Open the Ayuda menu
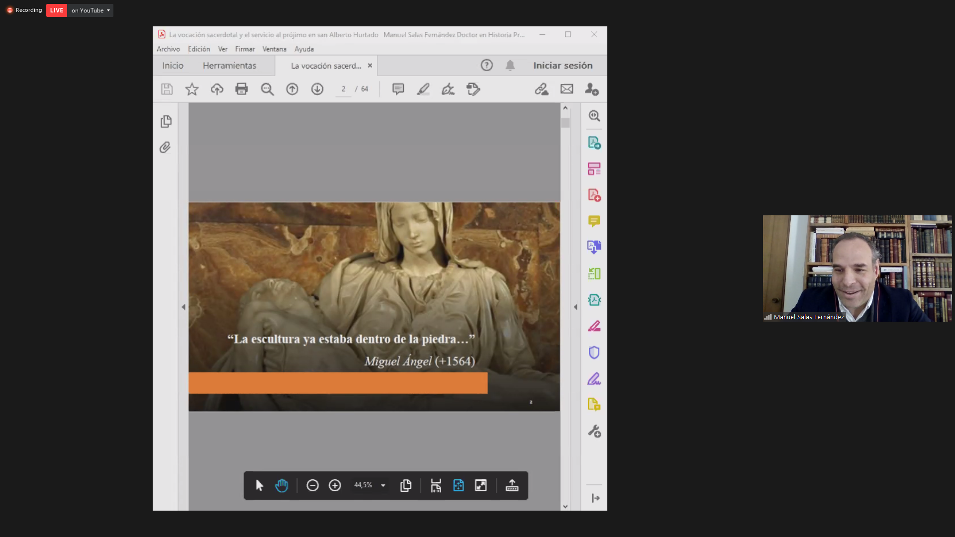Image resolution: width=955 pixels, height=537 pixels. (304, 49)
